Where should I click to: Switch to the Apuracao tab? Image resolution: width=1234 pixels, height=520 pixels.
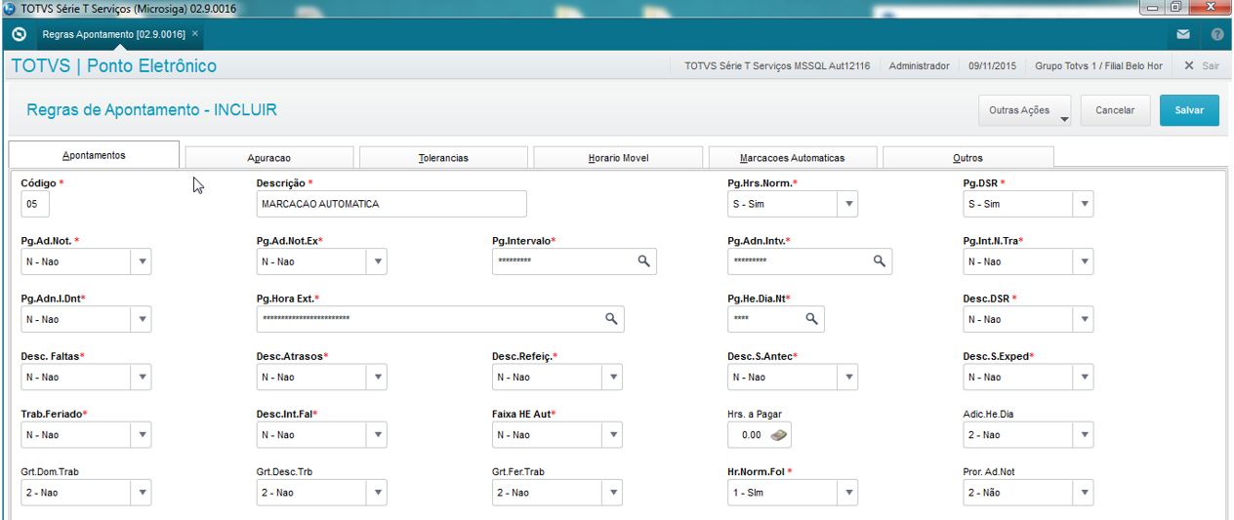269,157
